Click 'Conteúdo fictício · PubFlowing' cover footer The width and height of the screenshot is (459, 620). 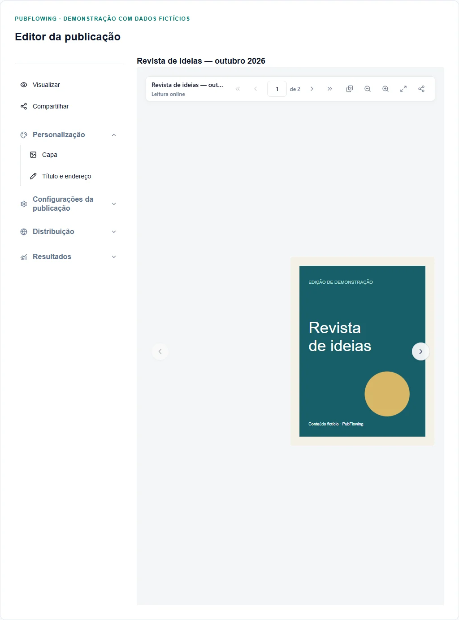click(336, 424)
